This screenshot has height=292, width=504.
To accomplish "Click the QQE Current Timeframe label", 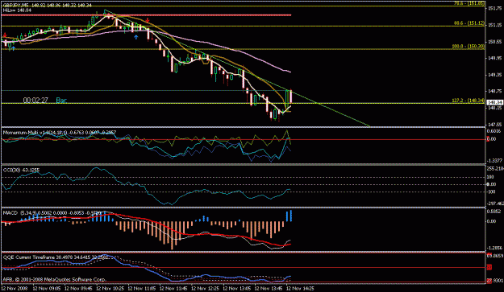I will point(55,257).
